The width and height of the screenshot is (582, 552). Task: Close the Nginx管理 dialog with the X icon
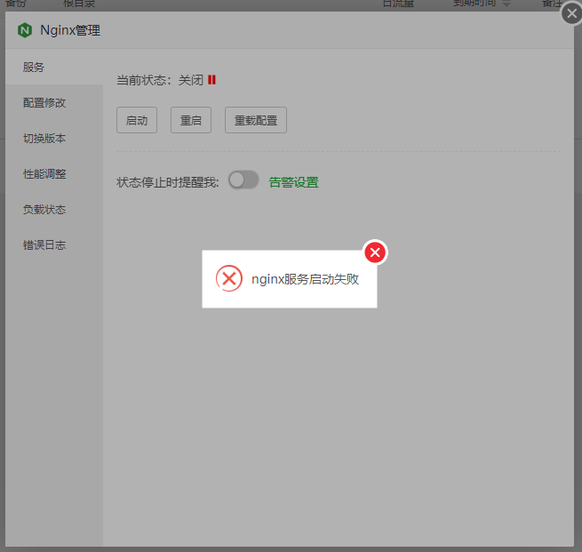[571, 13]
